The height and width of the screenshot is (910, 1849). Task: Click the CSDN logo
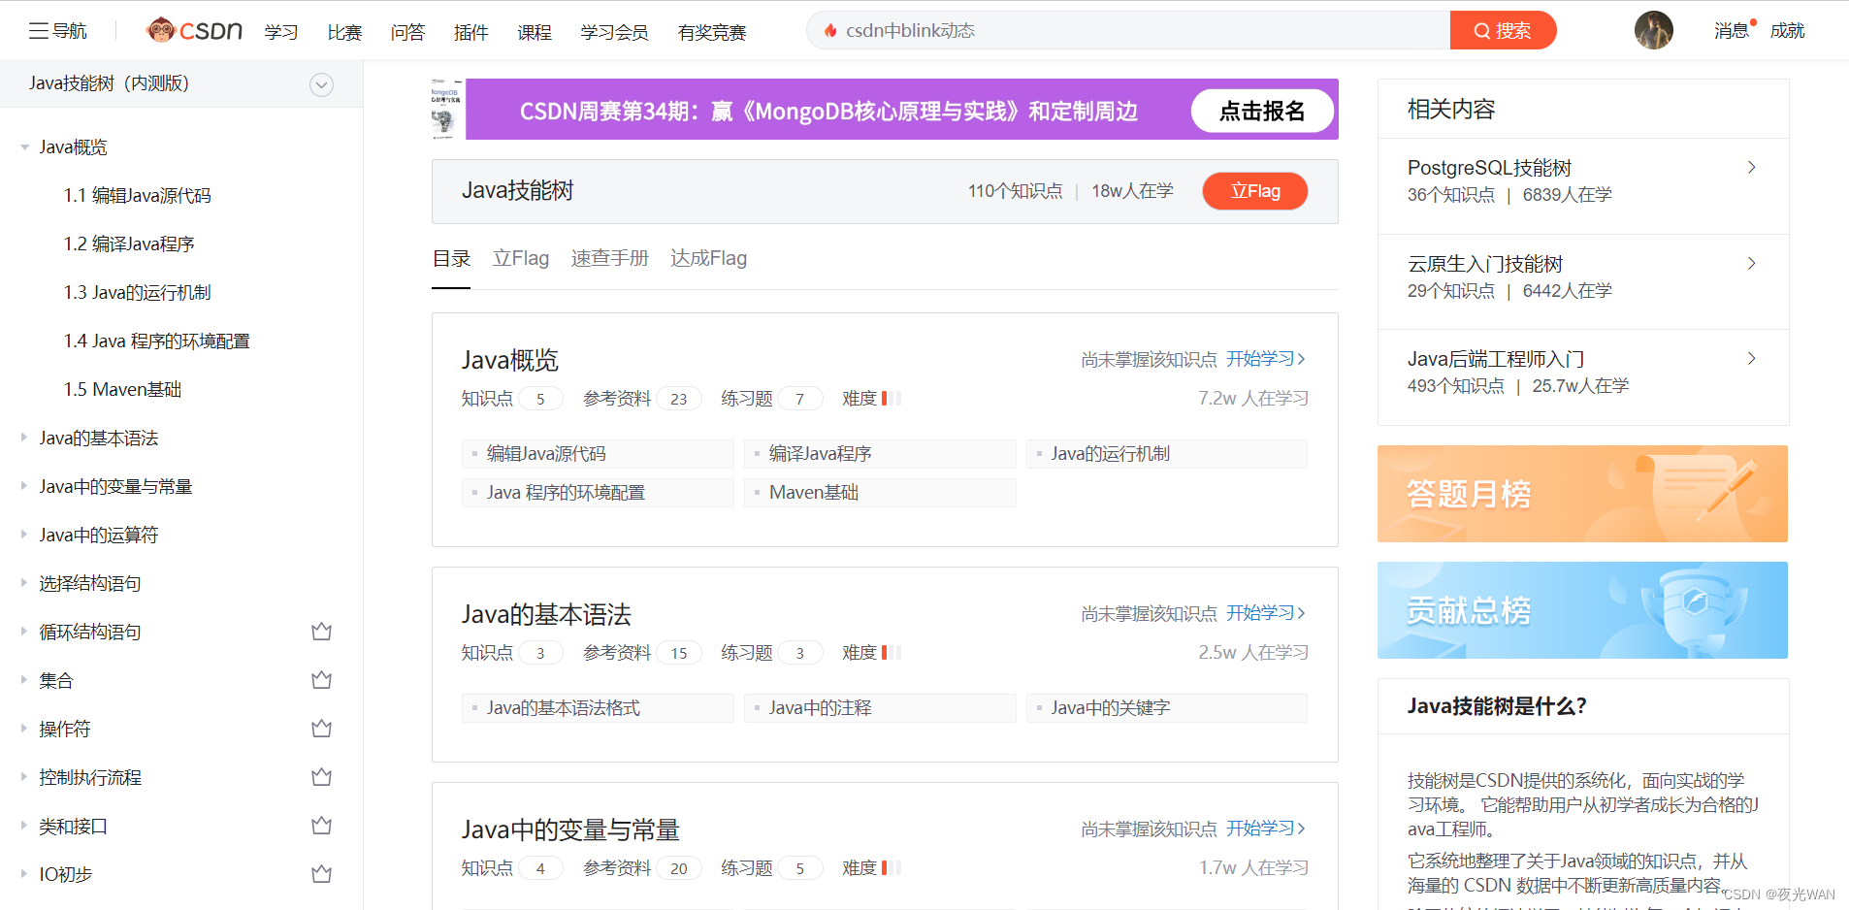pos(194,30)
